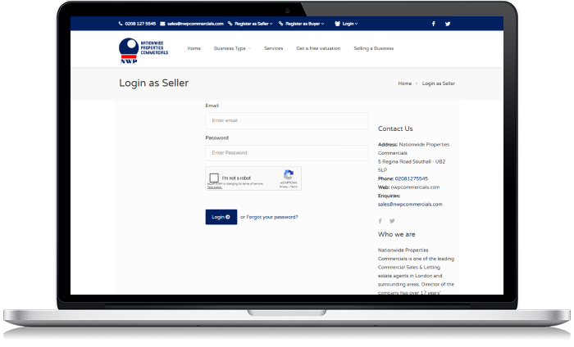
Task: Click the sidebar Facebook icon under Contact Us
Action: click(x=380, y=221)
